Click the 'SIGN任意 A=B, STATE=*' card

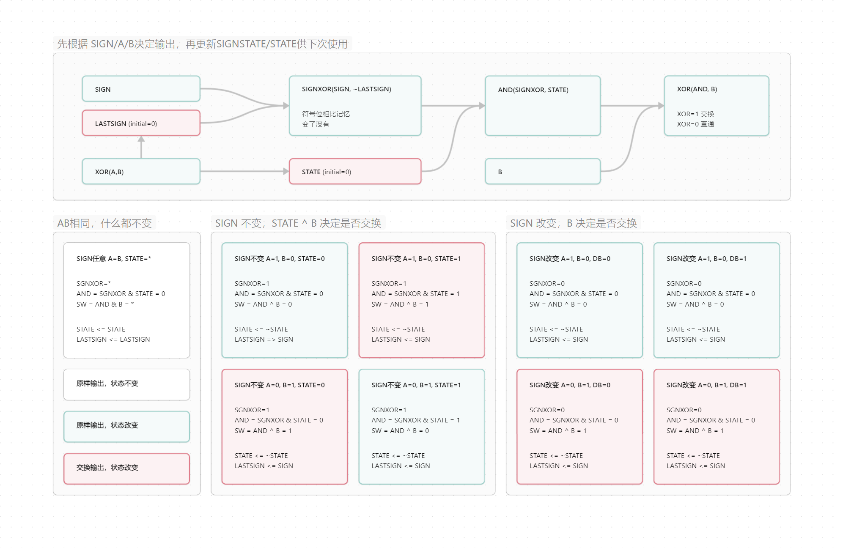126,300
